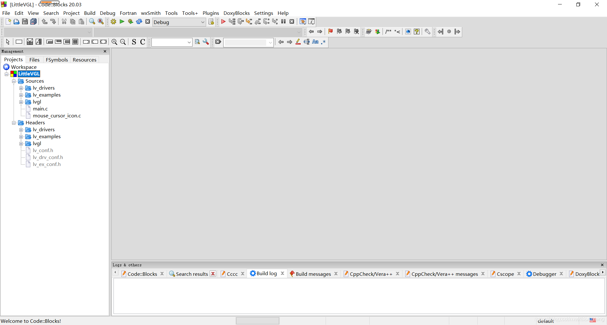Expand lv_examples under Sources
This screenshot has height=325, width=607.
[21, 95]
